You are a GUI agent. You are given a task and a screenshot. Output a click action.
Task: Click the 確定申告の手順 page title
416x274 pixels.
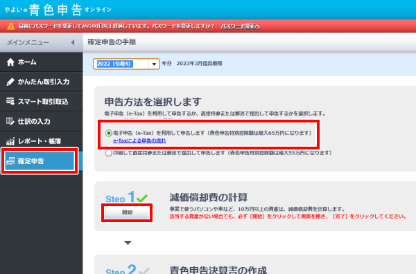(112, 42)
